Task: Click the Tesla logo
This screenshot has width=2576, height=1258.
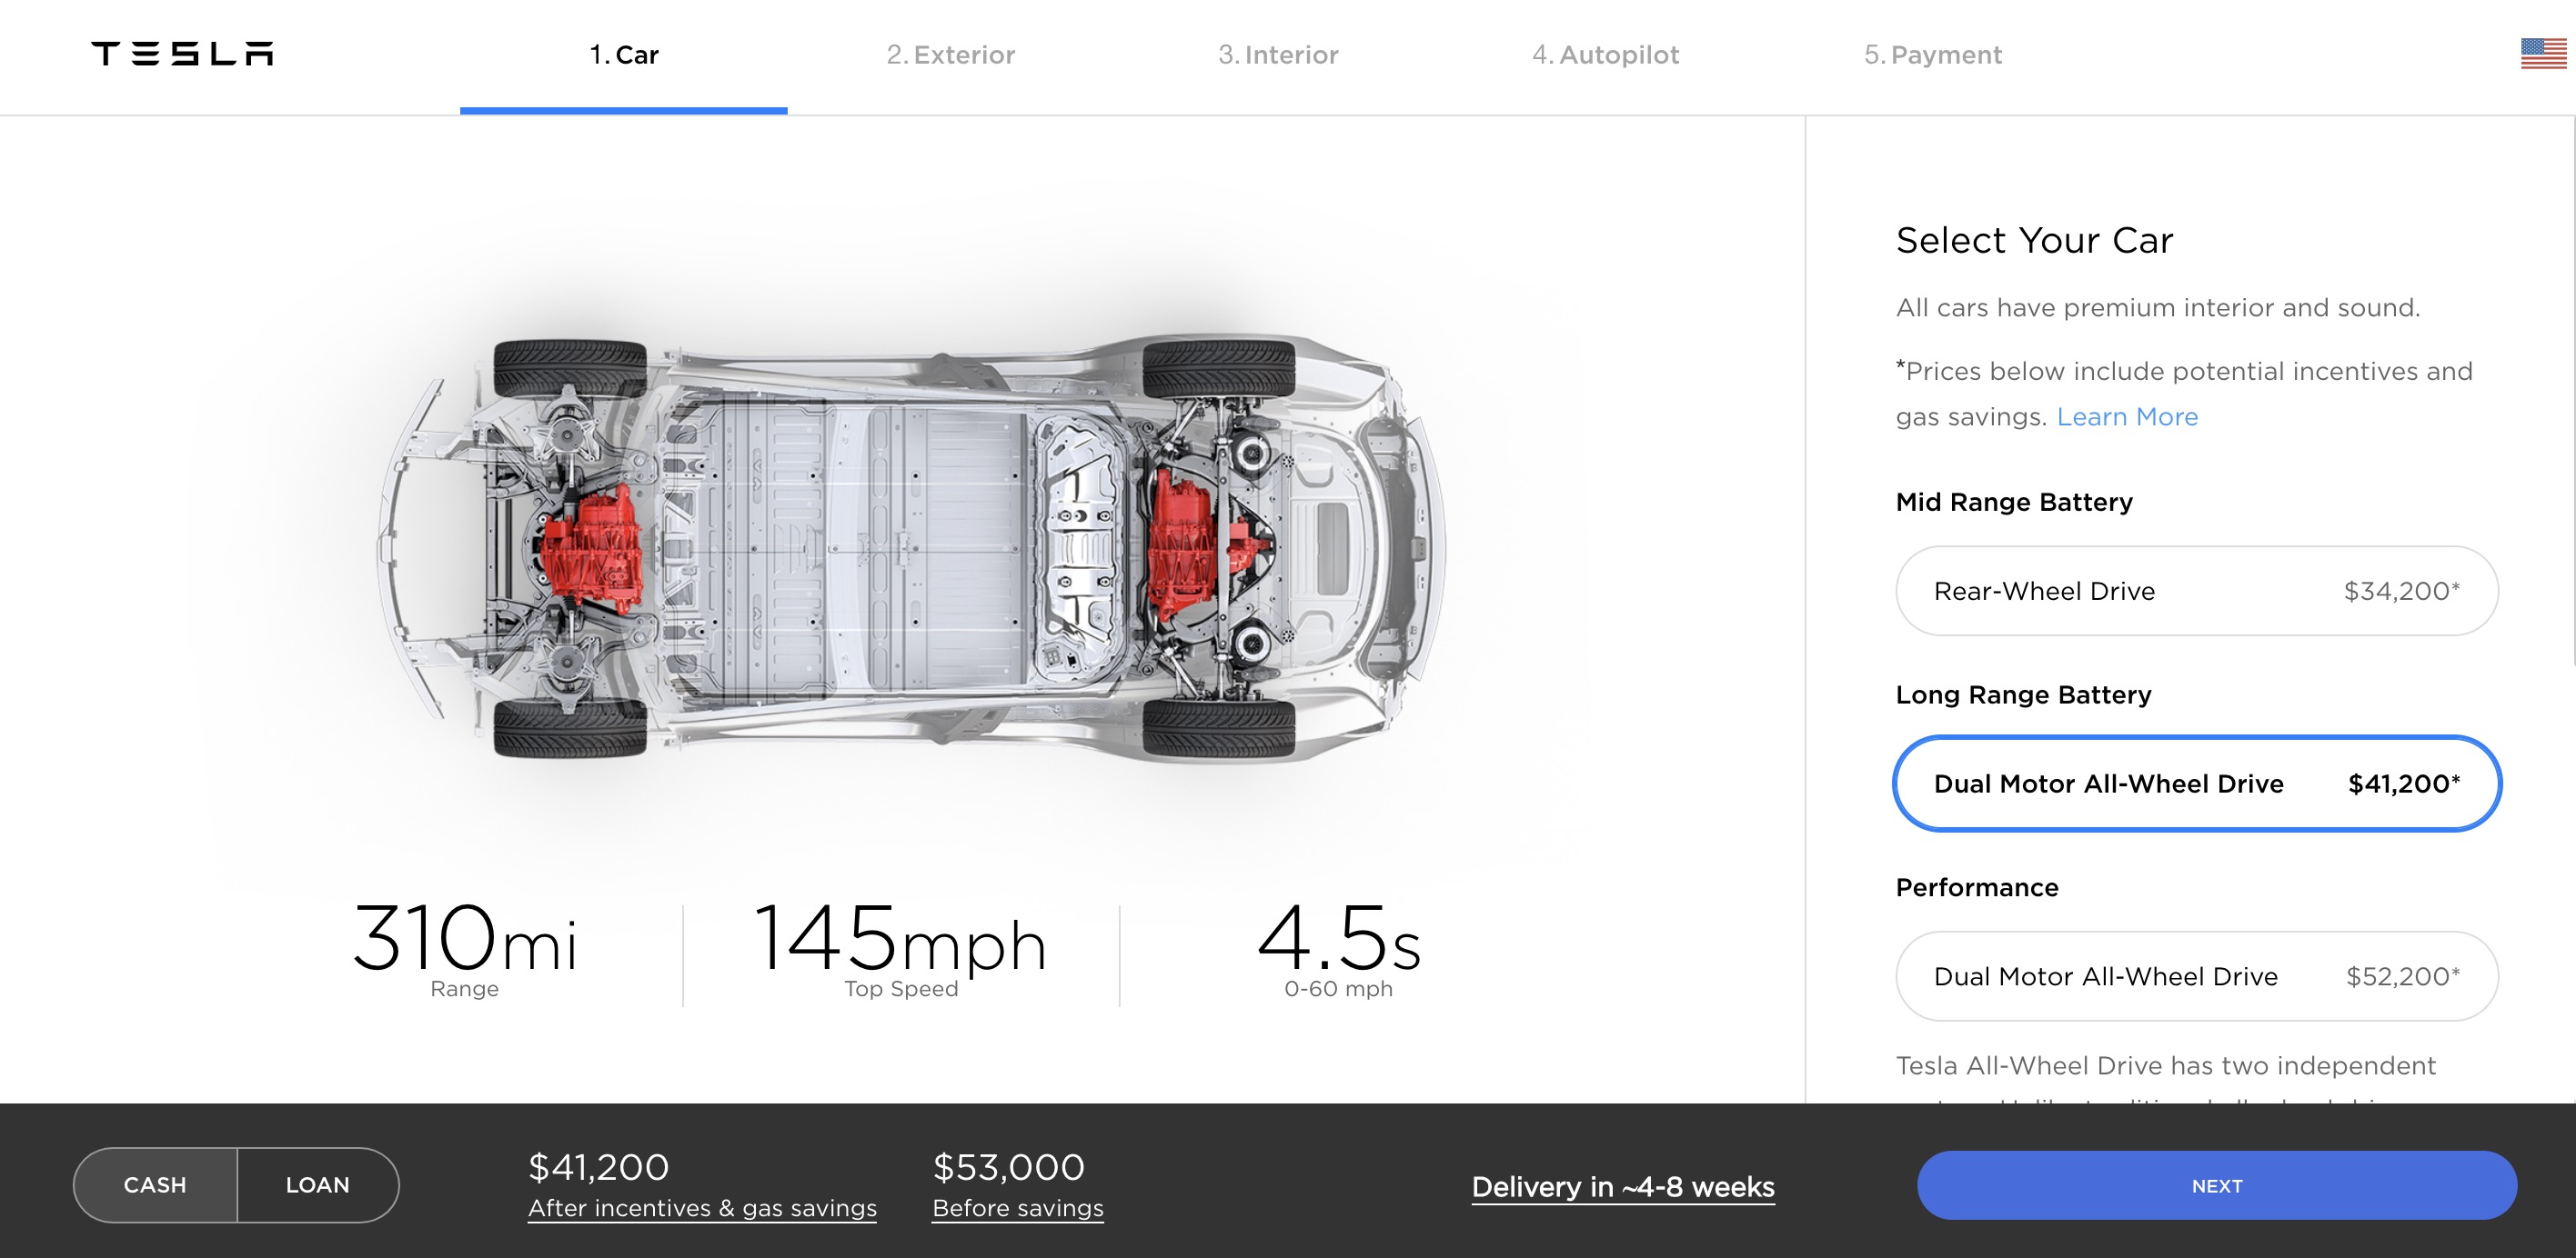Action: [182, 54]
